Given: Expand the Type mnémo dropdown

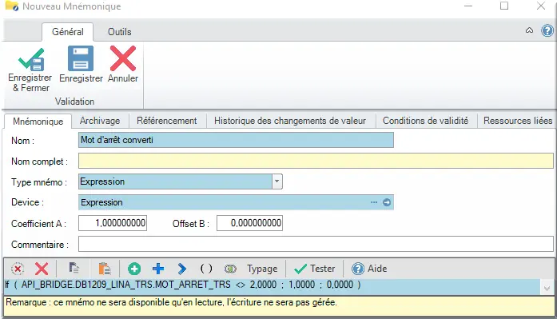Looking at the screenshot, I should coord(277,181).
